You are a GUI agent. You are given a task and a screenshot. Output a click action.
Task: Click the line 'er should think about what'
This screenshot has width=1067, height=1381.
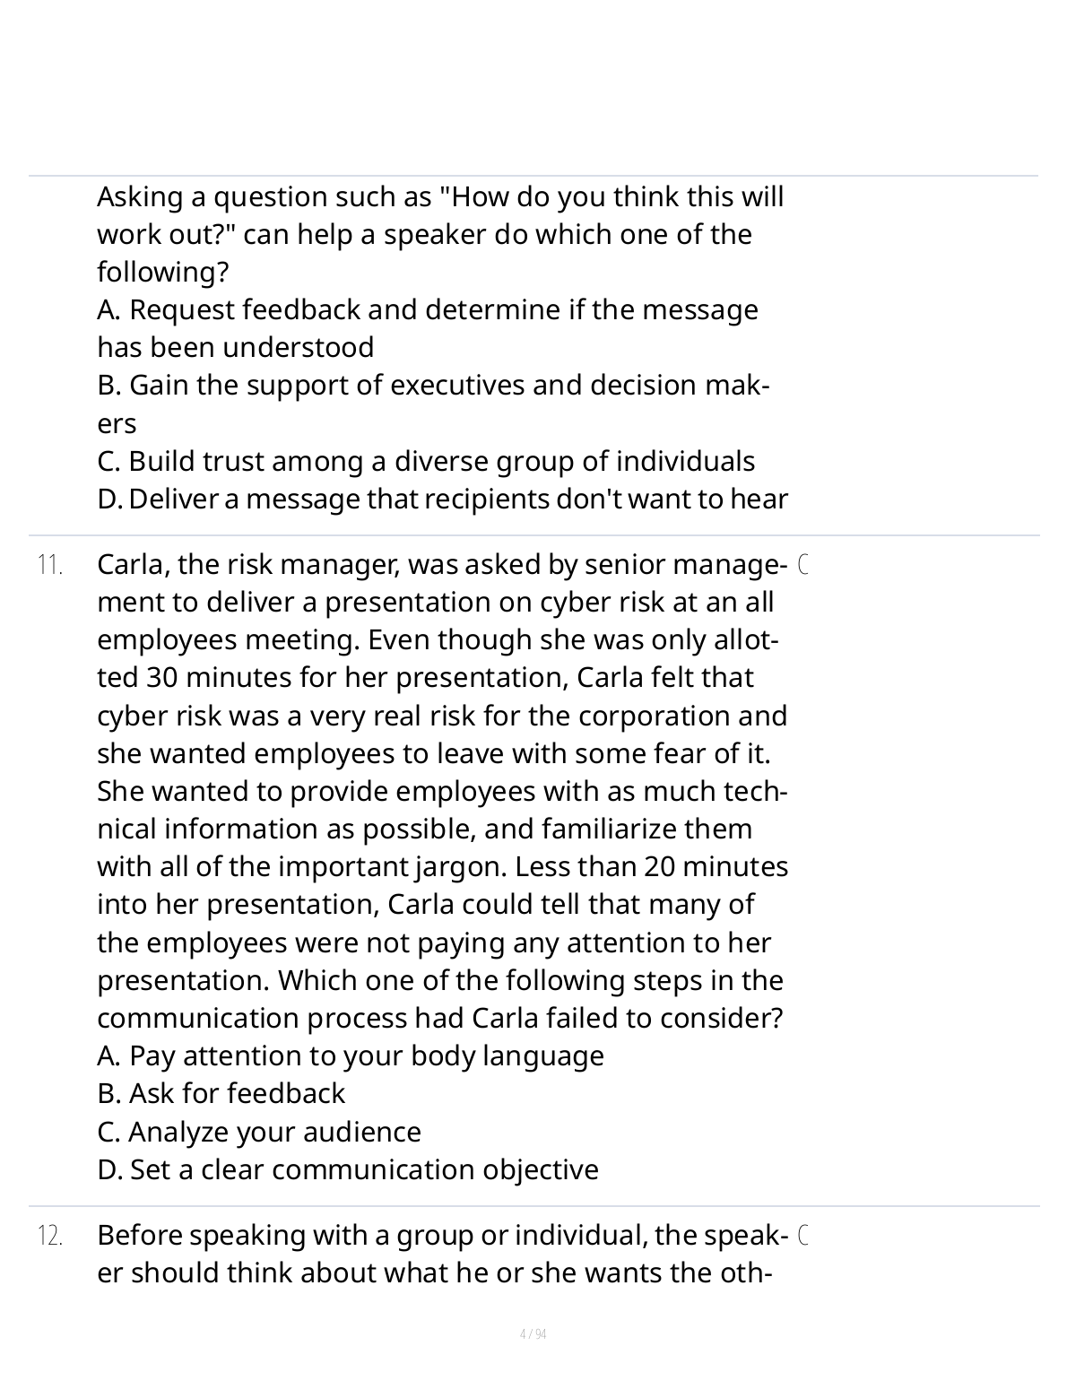[434, 1273]
